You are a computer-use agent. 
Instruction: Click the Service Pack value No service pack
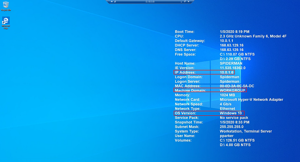pyautogui.click(x=234, y=118)
